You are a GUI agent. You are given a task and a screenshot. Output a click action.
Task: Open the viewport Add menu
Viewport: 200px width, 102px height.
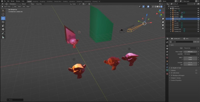pyautogui.click(x=24, y=6)
